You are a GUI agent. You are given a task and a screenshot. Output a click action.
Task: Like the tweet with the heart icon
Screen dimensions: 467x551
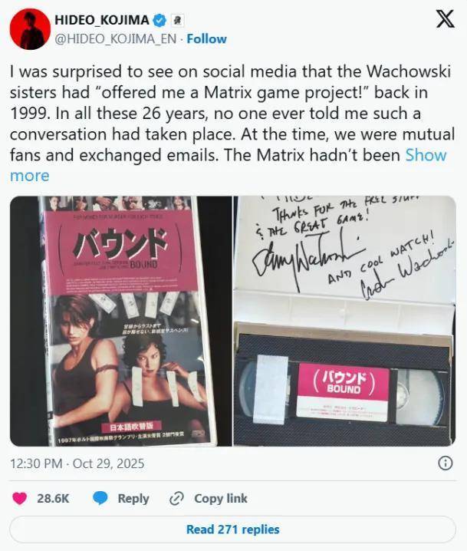tap(20, 498)
